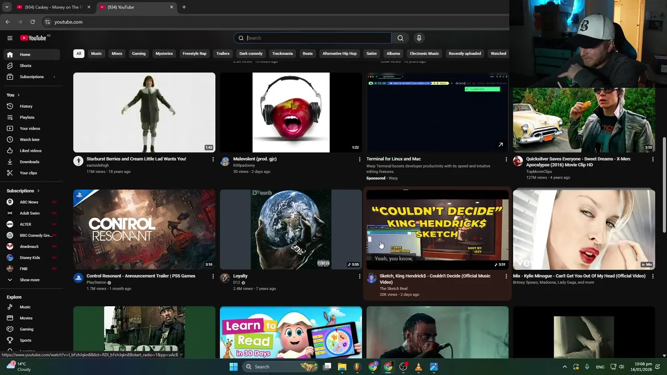Open File Explorer from taskbar
The height and width of the screenshot is (375, 667).
342,367
